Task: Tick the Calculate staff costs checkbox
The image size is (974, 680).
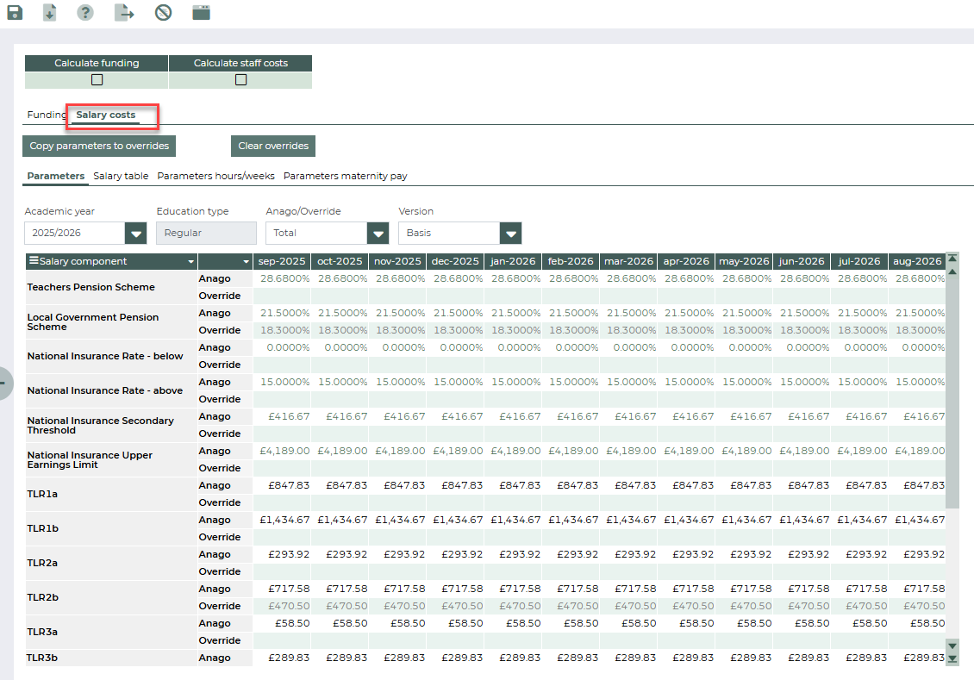Action: click(240, 80)
